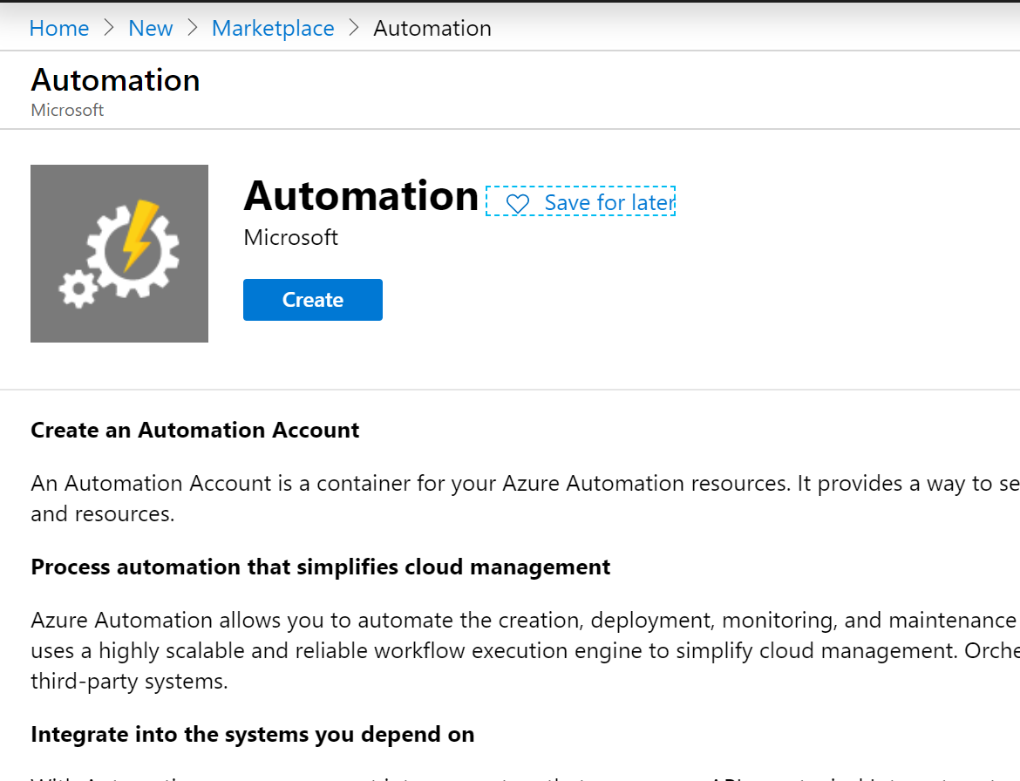Click 'Process automation that simplifies cloud management' heading
1020x781 pixels.
click(321, 567)
